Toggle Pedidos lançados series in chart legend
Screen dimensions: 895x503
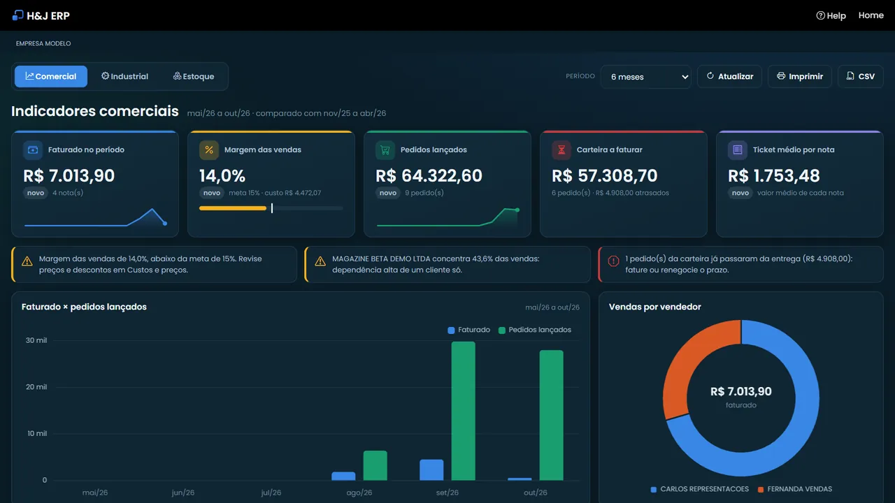pos(535,330)
